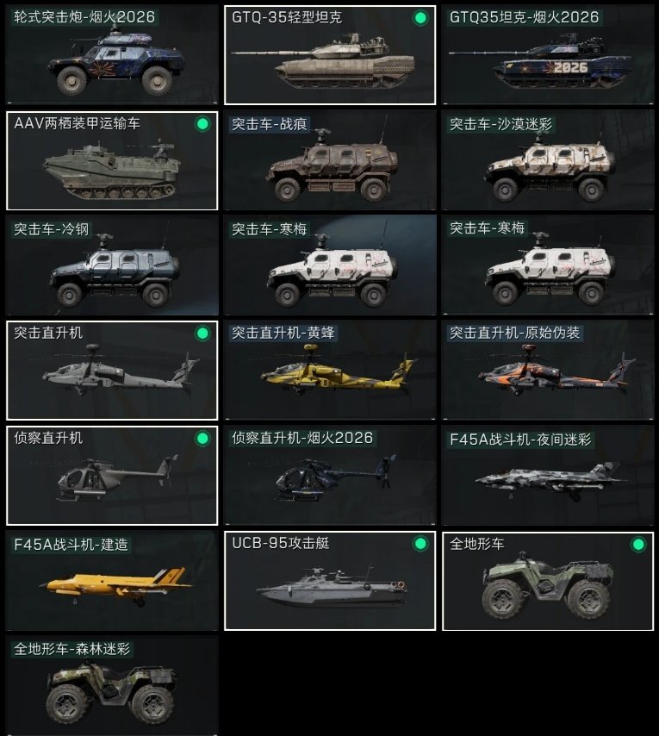Click the green equipped dot on 侦察直升机
Viewport: 659px width, 736px height.
click(202, 439)
